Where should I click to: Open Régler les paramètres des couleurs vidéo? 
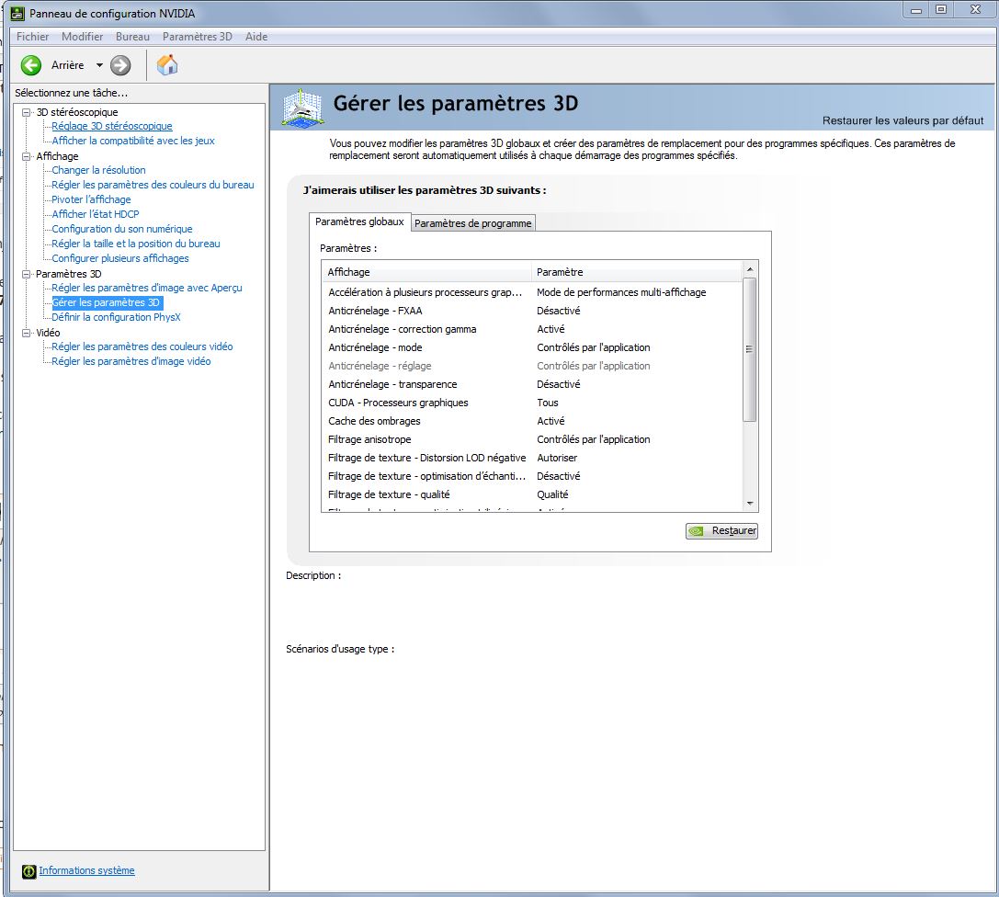point(142,346)
